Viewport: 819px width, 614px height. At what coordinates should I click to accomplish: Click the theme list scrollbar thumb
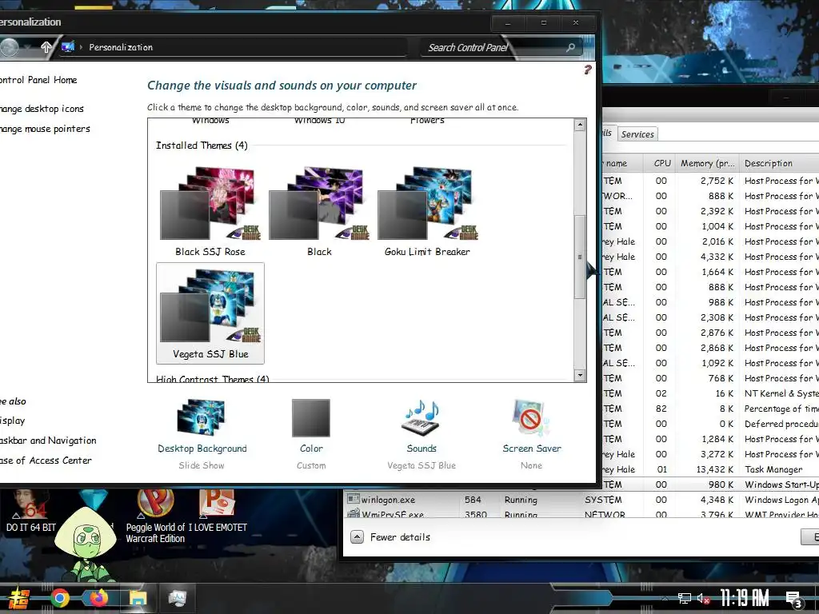[580, 257]
